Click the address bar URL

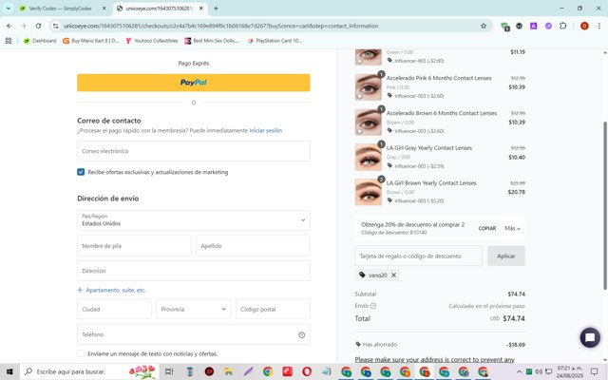tap(221, 26)
